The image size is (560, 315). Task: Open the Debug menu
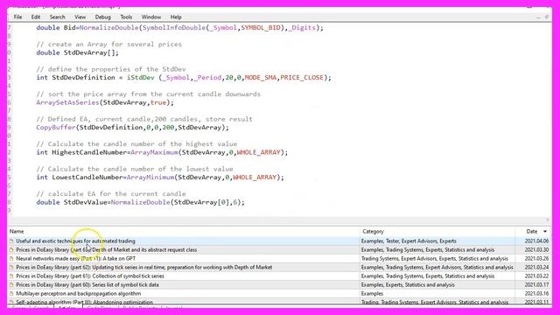click(103, 17)
